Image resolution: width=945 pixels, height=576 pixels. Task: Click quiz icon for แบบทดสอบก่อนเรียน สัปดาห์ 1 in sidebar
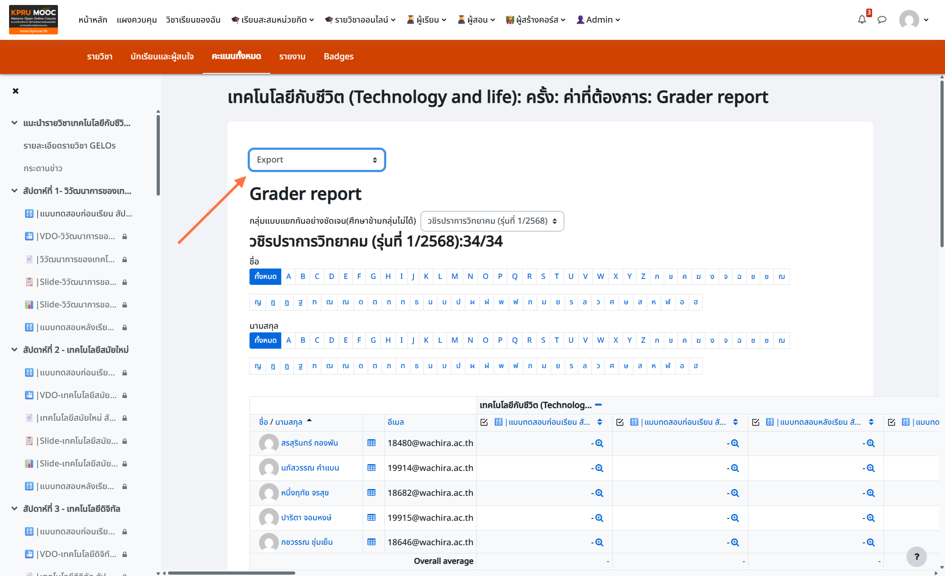[x=29, y=214]
